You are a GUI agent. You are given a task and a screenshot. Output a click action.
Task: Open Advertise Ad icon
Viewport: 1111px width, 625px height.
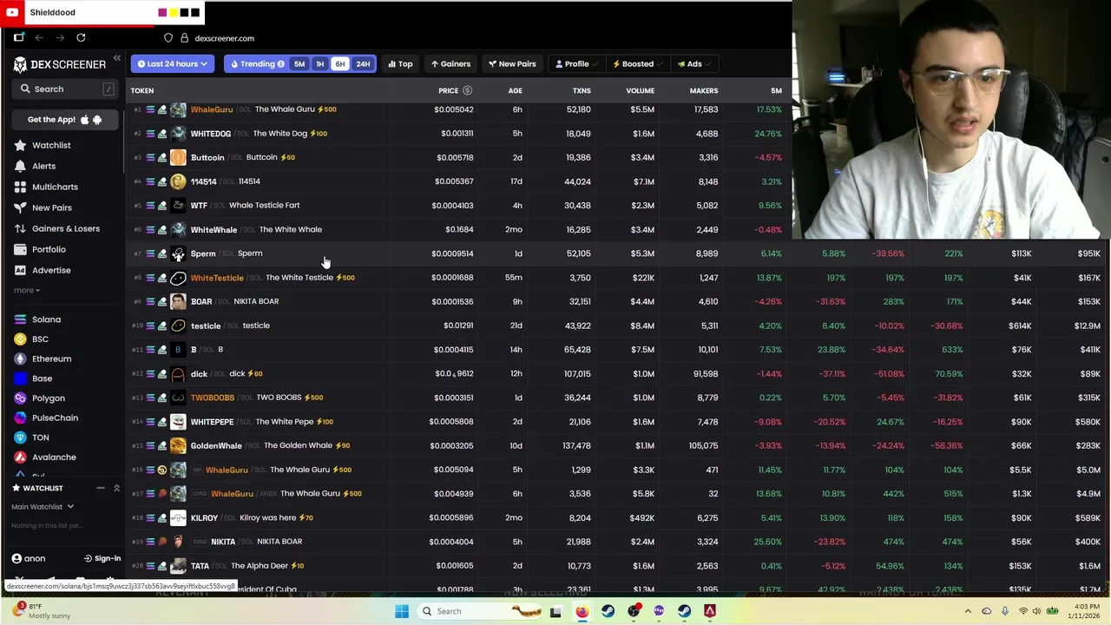click(x=20, y=270)
